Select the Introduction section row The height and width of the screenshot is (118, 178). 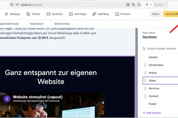coord(160,65)
